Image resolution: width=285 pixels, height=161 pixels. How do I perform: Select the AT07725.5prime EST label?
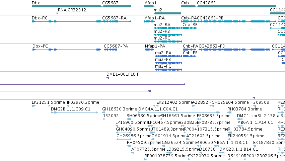tap(148, 150)
